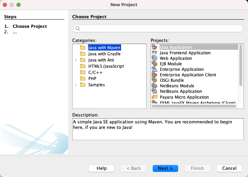Click the Web Application globe icon
248x177 pixels.
point(154,58)
